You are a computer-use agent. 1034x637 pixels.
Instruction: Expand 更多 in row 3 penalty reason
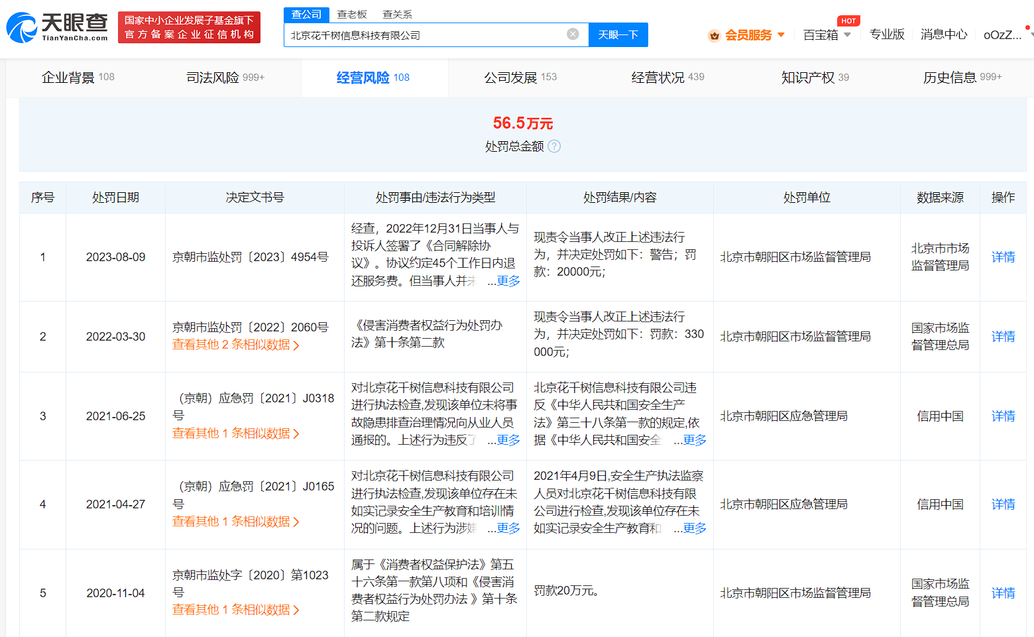click(x=508, y=440)
